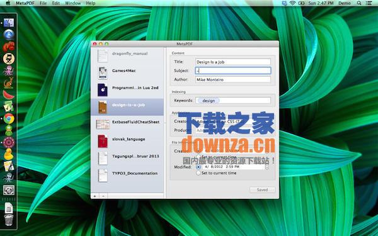This screenshot has height=236, width=378.
Task: Select the design keyword token
Action: 209,101
